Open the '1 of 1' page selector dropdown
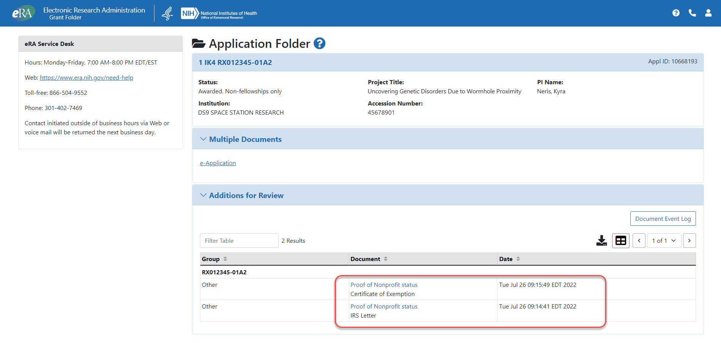The width and height of the screenshot is (721, 343). [x=664, y=241]
